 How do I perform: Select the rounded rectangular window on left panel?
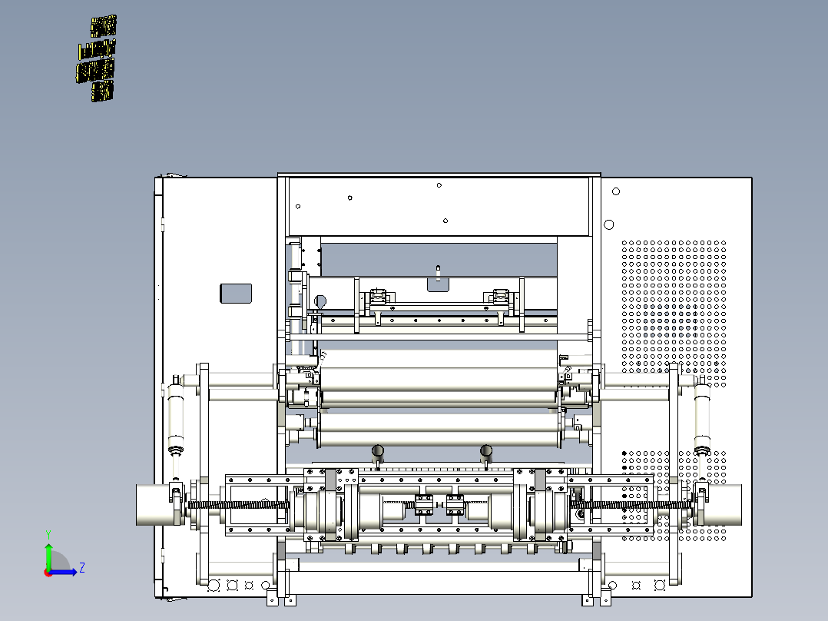(236, 294)
